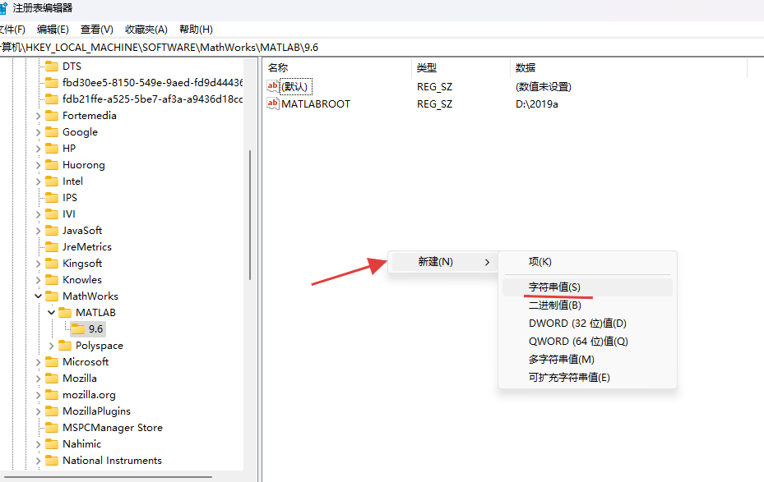Choose DWORD (32 位)值(D)
Screen dimensions: 764x482
point(587,323)
